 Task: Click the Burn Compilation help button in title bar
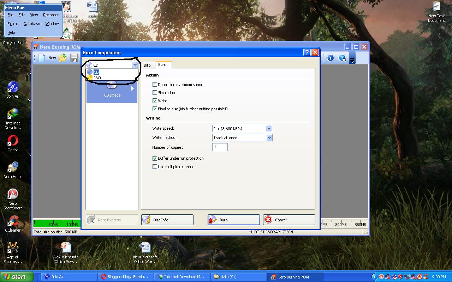[x=307, y=52]
